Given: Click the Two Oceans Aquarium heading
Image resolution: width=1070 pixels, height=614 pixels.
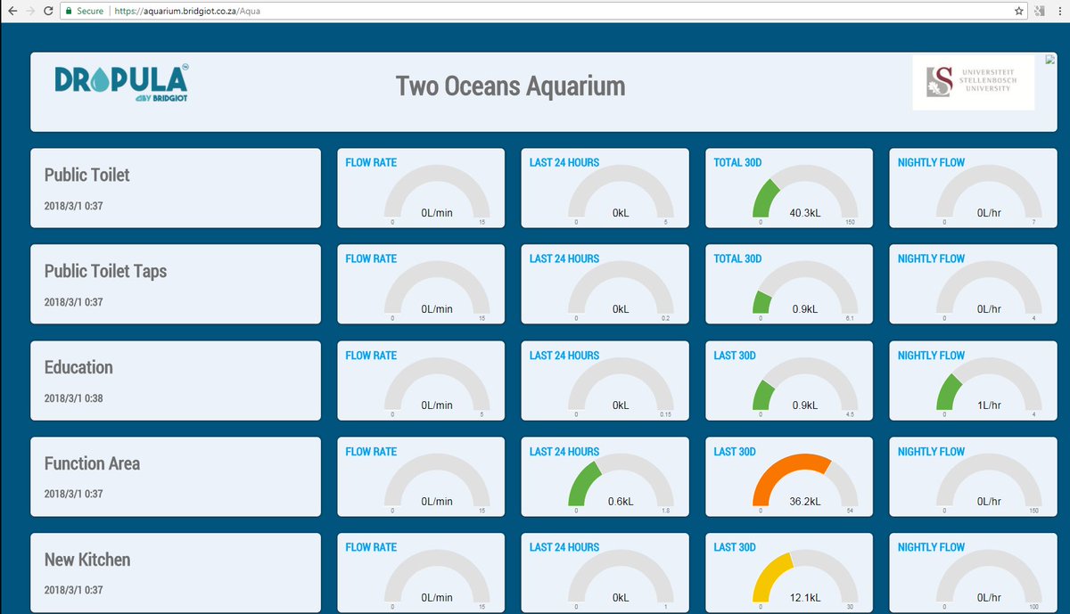Looking at the screenshot, I should point(510,86).
